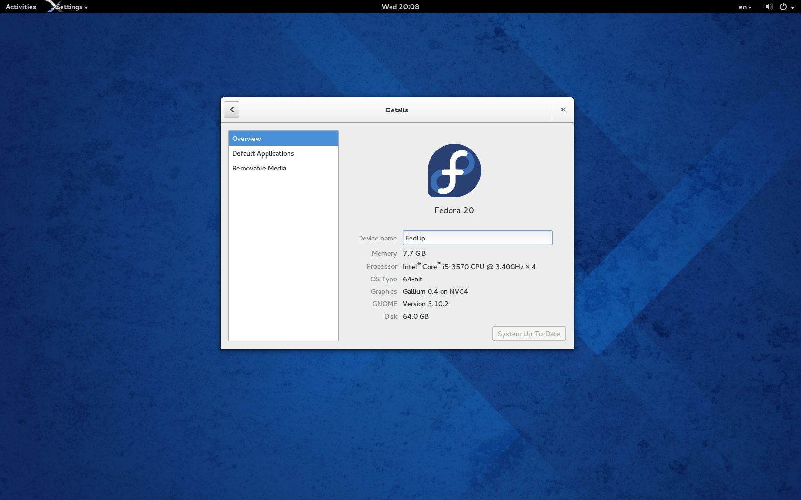
Task: Click the volume icon in top bar
Action: click(x=768, y=7)
